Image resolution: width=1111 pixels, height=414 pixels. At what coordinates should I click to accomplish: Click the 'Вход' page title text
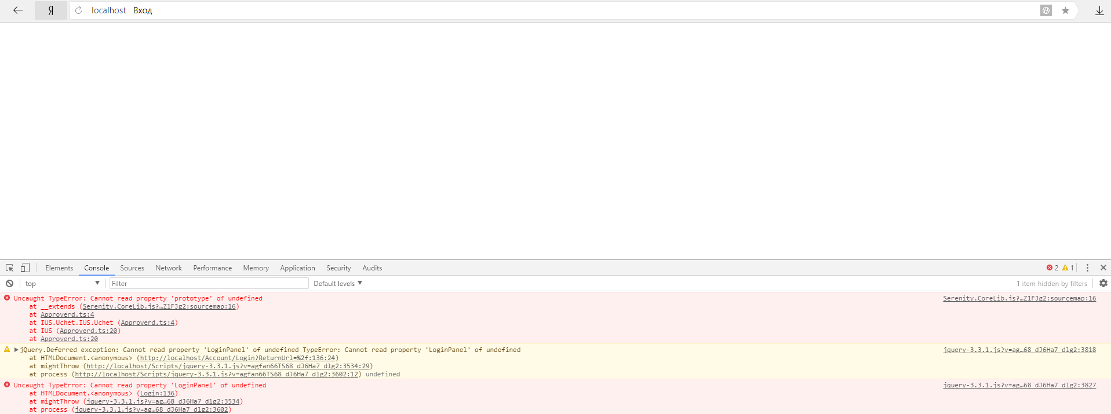tap(143, 10)
